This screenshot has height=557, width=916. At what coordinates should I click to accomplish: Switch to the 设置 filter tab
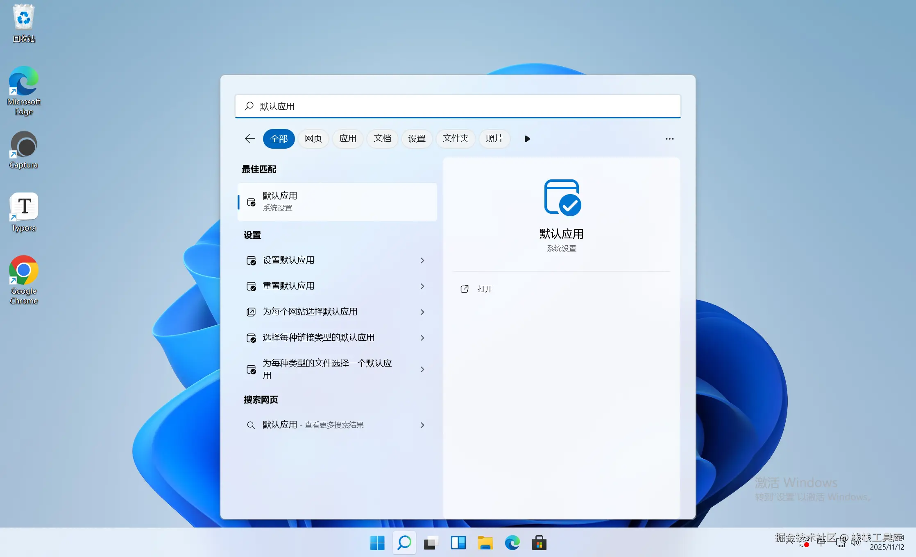(x=417, y=139)
